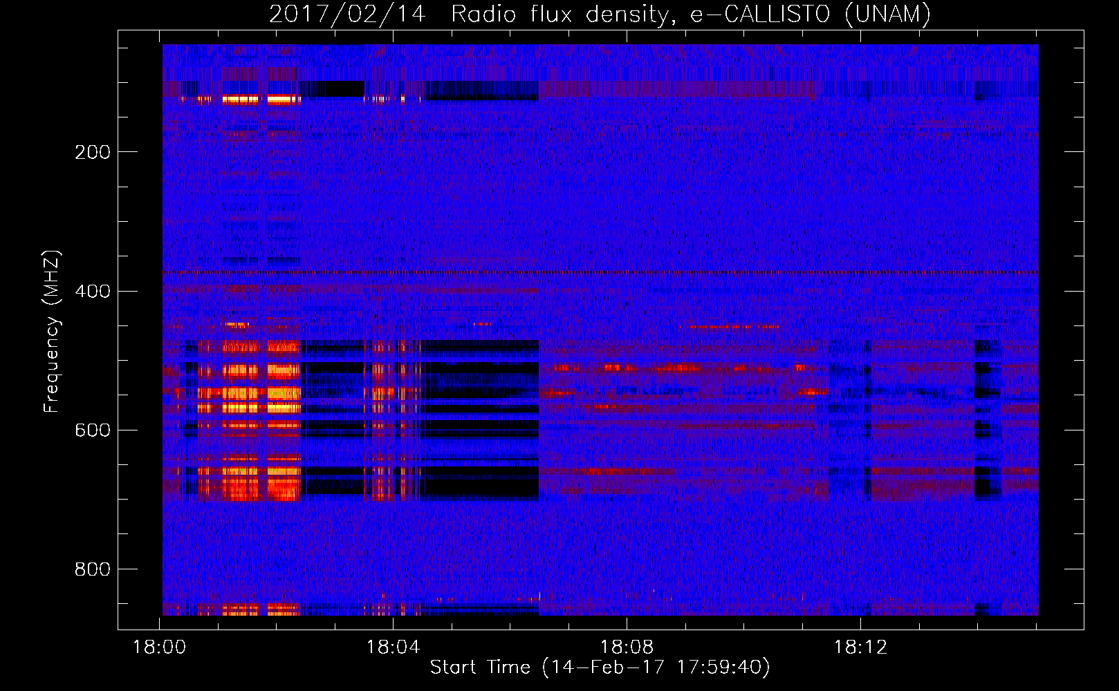Click the "Start Time (14-Feb-17 17:59:40)" label
This screenshot has height=691, width=1119.
[600, 668]
